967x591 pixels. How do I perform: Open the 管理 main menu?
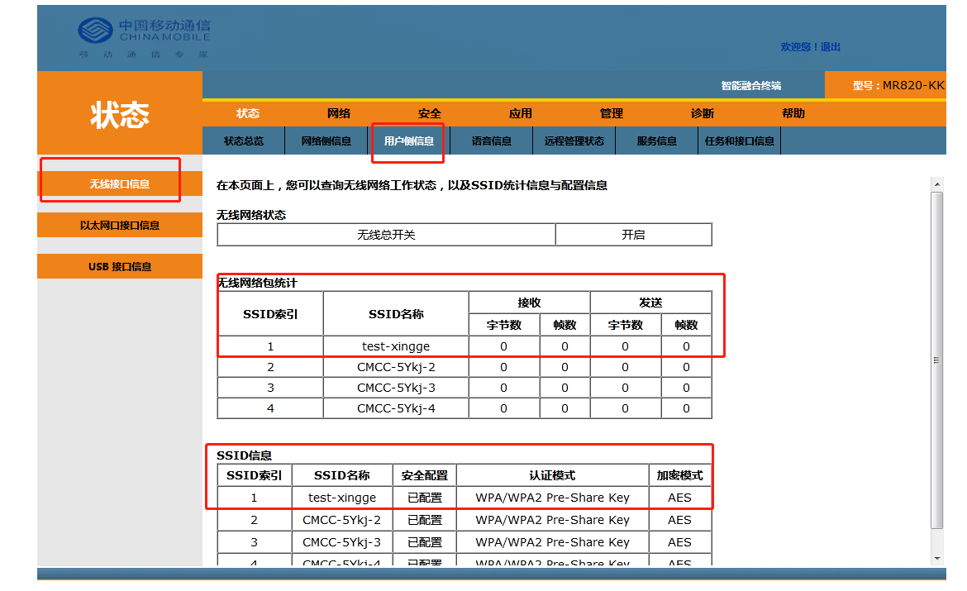click(x=612, y=113)
